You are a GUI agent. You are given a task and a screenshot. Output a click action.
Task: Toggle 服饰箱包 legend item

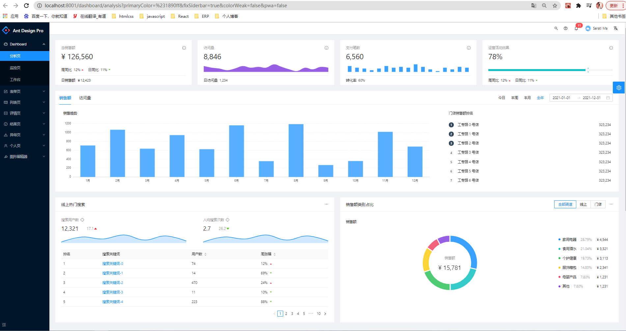pos(583,267)
